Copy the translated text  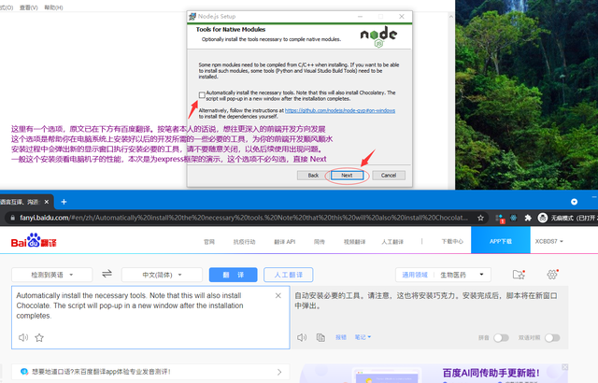pyautogui.click(x=320, y=337)
